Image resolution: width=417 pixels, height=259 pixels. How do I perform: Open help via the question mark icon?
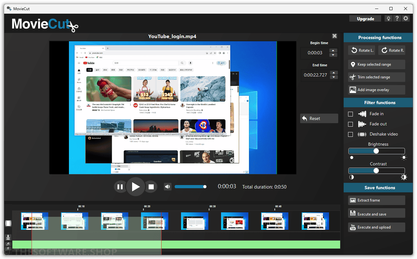pos(397,18)
